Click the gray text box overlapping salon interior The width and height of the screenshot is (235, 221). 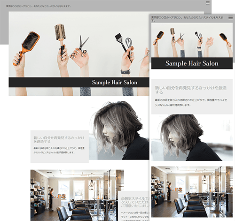133,206
